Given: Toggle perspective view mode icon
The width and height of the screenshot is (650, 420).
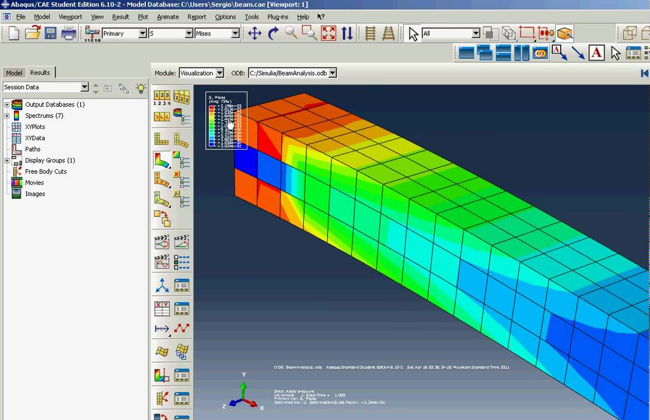Looking at the screenshot, I should [x=389, y=33].
